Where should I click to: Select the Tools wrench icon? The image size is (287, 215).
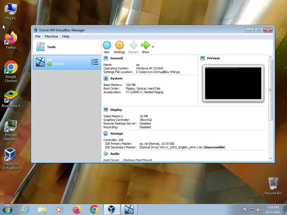coord(40,47)
